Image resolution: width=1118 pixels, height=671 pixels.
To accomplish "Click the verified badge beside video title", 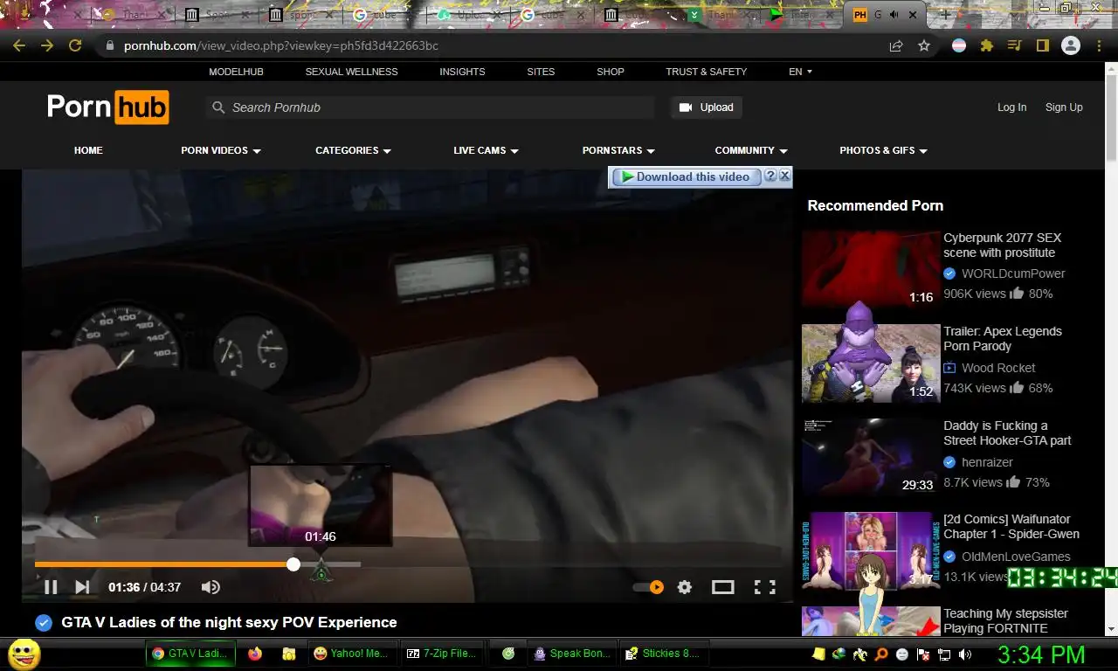I will (x=44, y=623).
